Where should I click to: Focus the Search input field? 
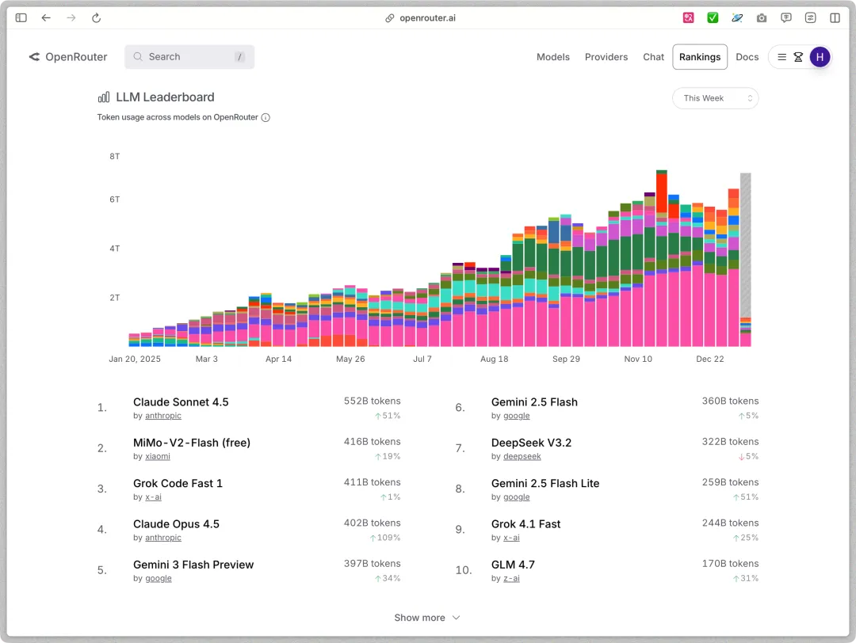click(x=189, y=57)
